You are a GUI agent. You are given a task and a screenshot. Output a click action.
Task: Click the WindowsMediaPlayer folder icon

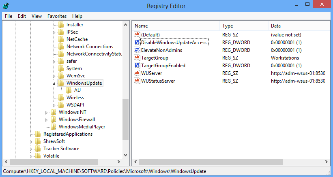(x=54, y=127)
